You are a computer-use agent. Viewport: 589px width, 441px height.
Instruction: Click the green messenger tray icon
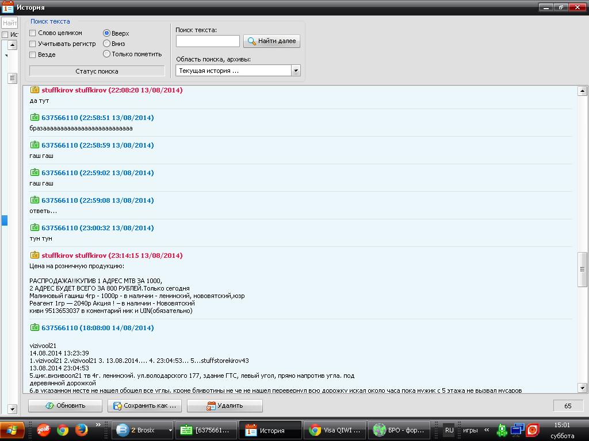click(502, 430)
